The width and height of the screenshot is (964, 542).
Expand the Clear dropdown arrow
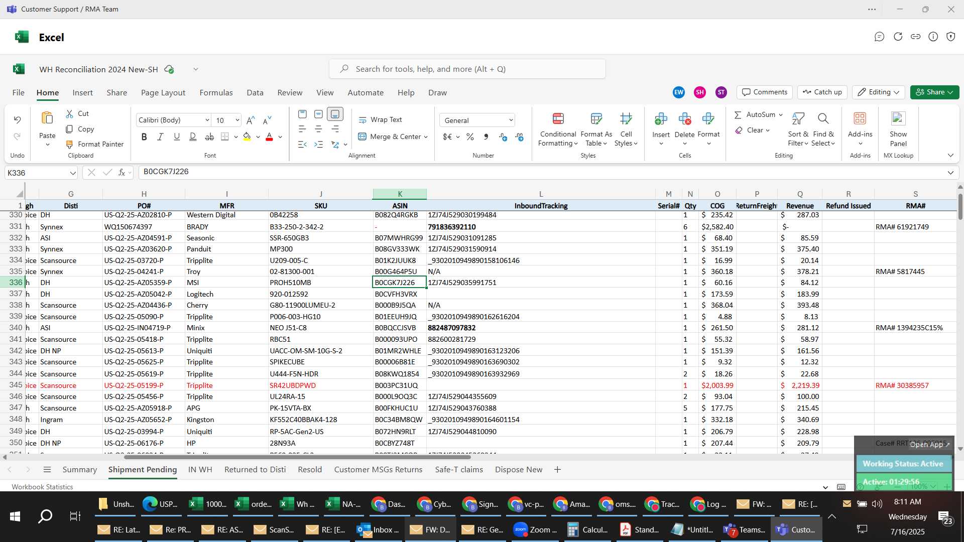tap(768, 130)
